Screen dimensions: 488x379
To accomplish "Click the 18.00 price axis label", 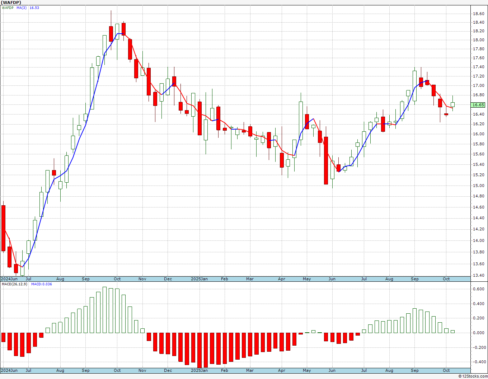I will (x=478, y=40).
